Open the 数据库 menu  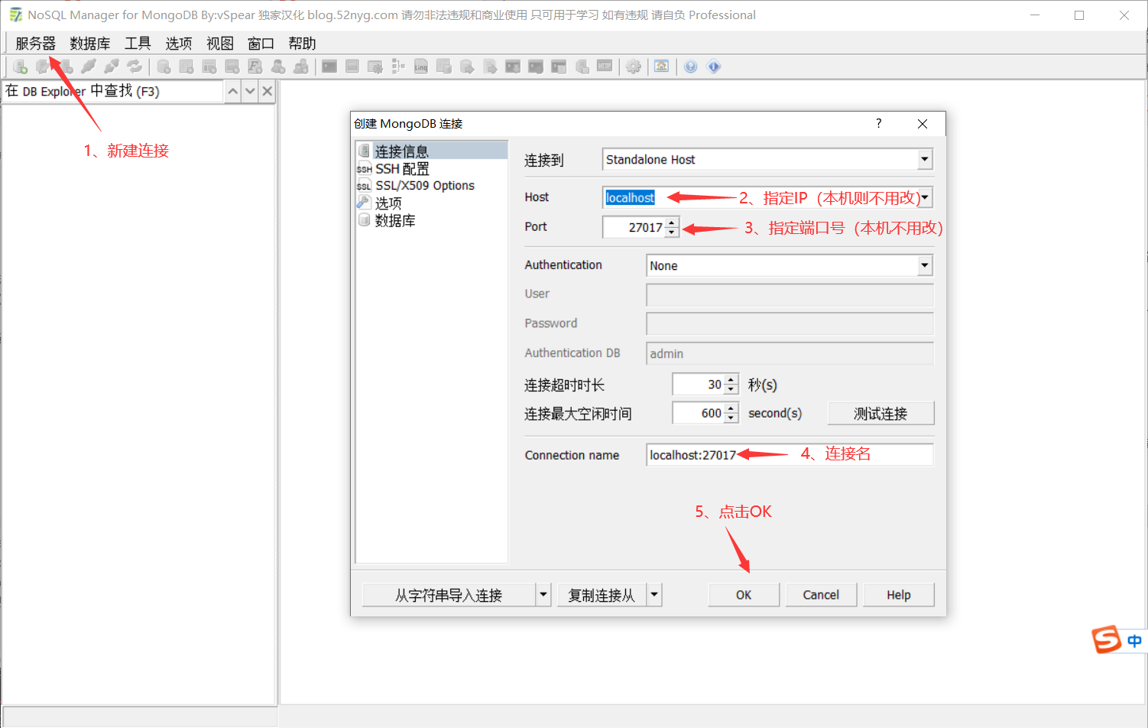coord(90,44)
